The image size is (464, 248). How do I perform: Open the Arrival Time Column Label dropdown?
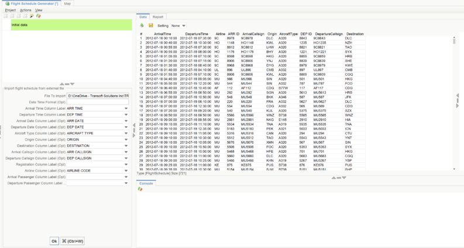(x=126, y=109)
